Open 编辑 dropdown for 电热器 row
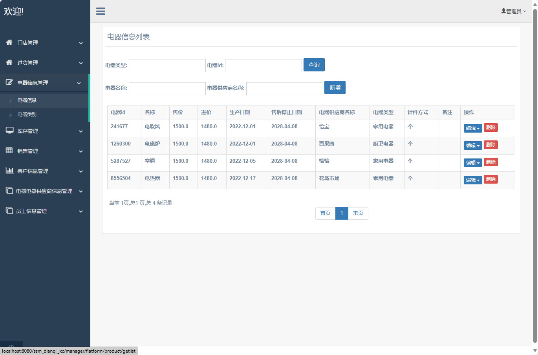538x355 pixels. [x=472, y=180]
